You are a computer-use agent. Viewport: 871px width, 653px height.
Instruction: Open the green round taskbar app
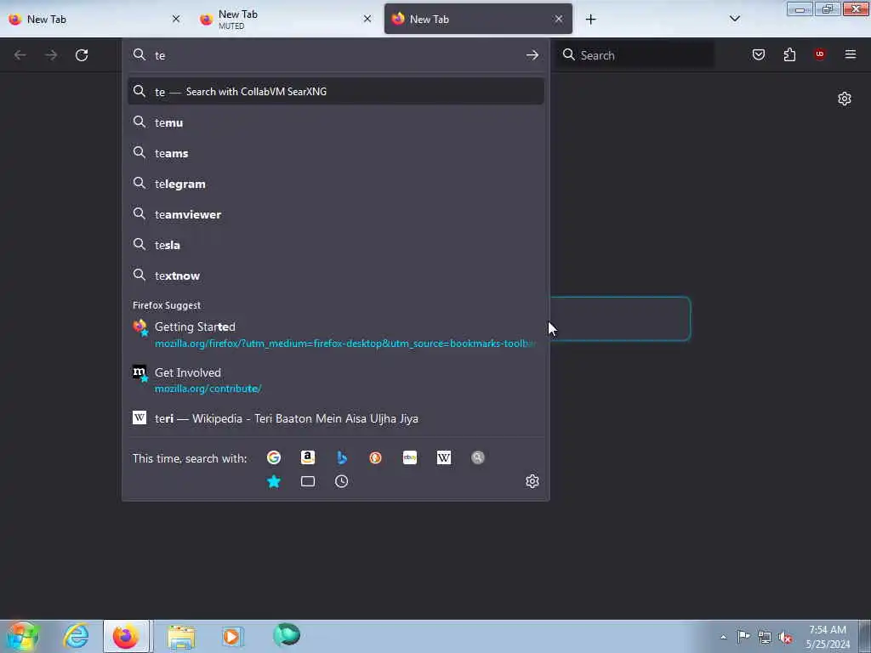(287, 635)
